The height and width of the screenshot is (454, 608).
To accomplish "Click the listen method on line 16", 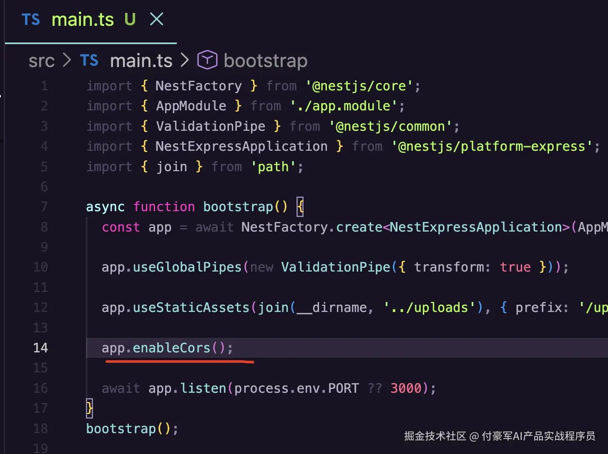I will pos(203,388).
